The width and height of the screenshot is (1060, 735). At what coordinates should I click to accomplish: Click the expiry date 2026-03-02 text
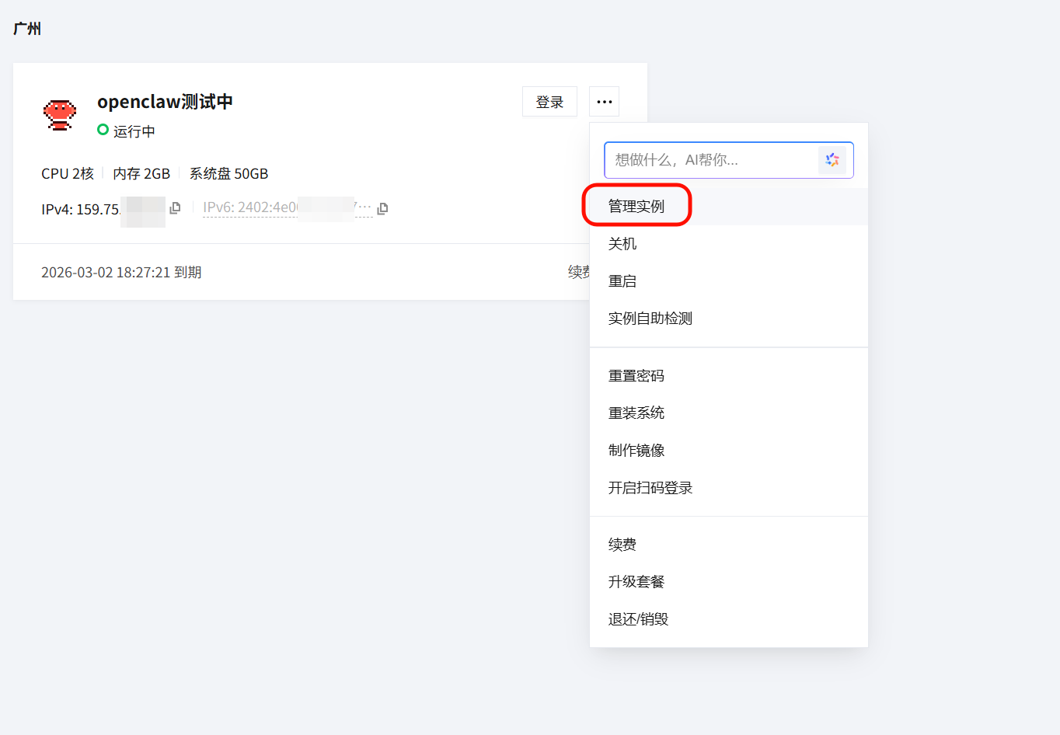coord(121,273)
